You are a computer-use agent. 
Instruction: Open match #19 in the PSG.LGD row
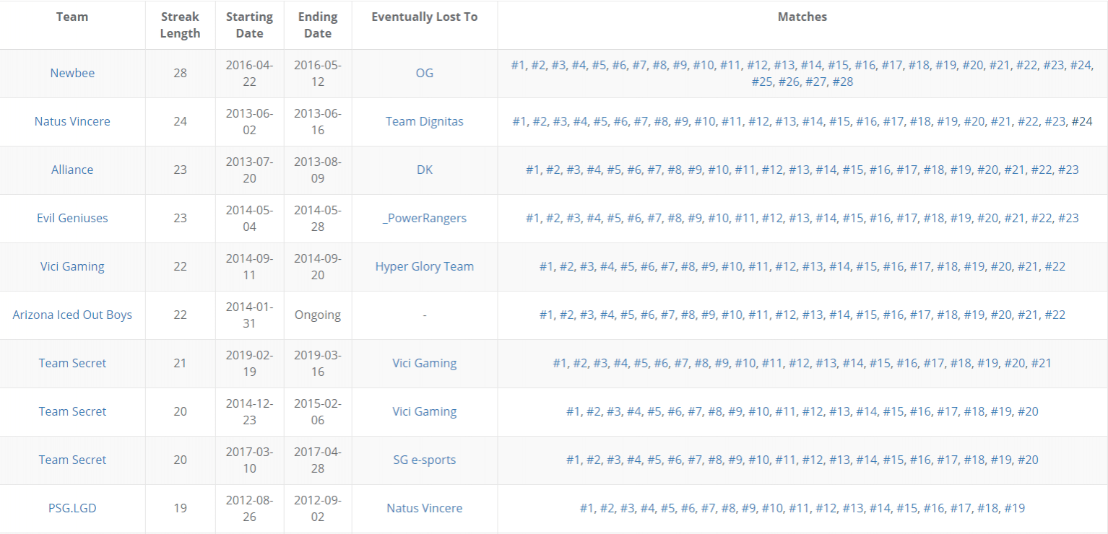(x=1015, y=508)
